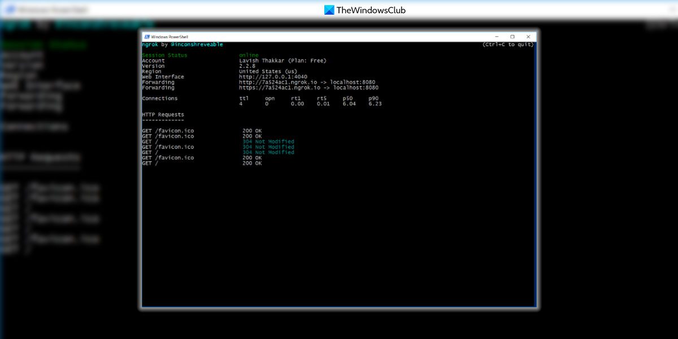Viewport: 678px width, 339px height.
Task: Select the green 'online' status value
Action: (249, 55)
